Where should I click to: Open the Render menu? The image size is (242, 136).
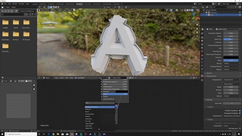coord(15,4)
